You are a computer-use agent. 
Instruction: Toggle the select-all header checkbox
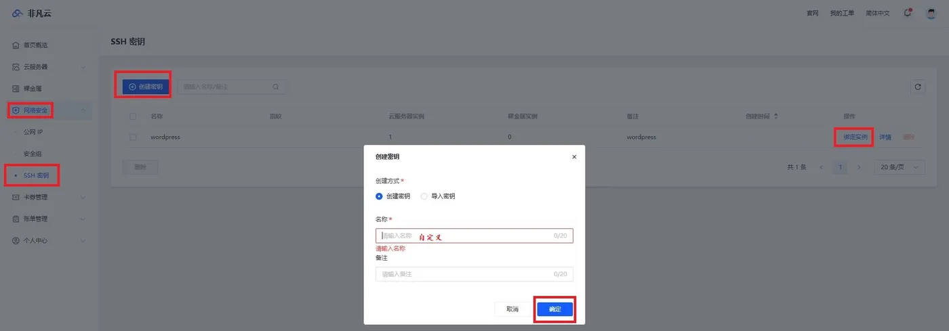[x=133, y=116]
